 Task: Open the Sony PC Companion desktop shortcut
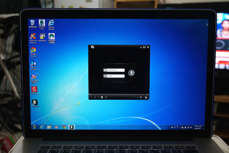point(33,65)
